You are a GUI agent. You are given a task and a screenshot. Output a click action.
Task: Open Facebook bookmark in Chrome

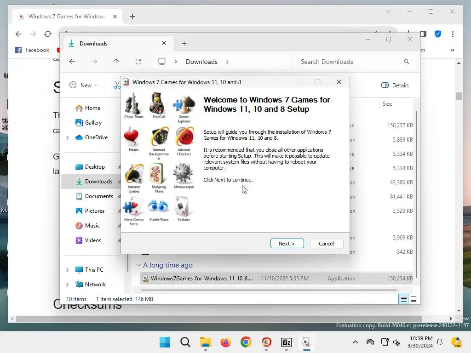[32, 50]
